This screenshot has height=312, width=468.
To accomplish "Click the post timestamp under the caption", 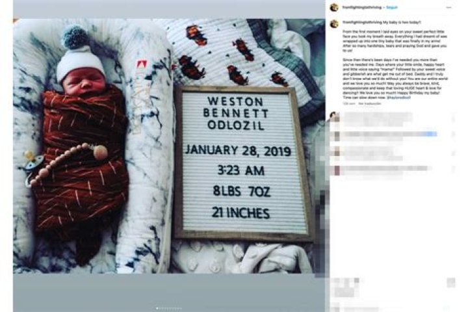I will tap(347, 103).
